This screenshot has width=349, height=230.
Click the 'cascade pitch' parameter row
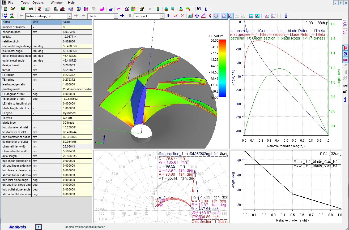click(47, 32)
